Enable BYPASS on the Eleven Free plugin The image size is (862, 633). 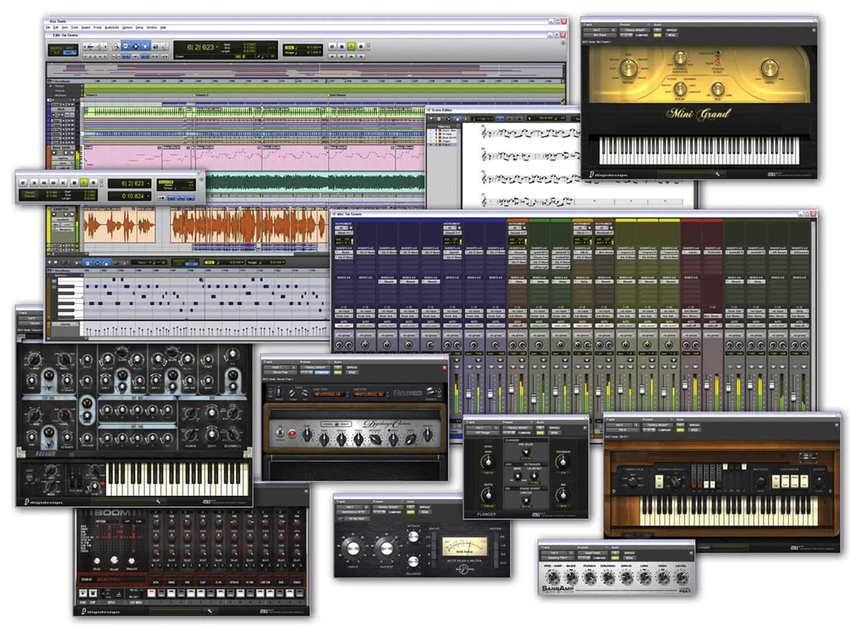[x=353, y=367]
